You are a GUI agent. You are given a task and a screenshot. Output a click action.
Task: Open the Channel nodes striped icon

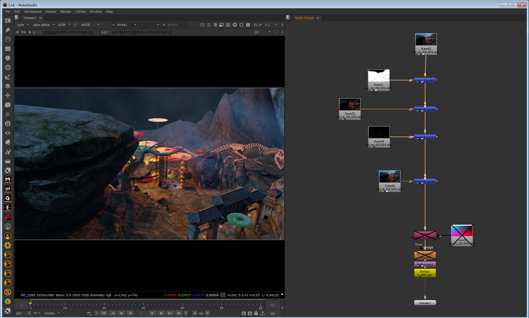pos(7,49)
